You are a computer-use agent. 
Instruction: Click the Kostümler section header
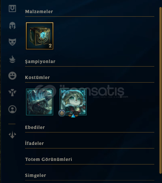[x=37, y=77]
